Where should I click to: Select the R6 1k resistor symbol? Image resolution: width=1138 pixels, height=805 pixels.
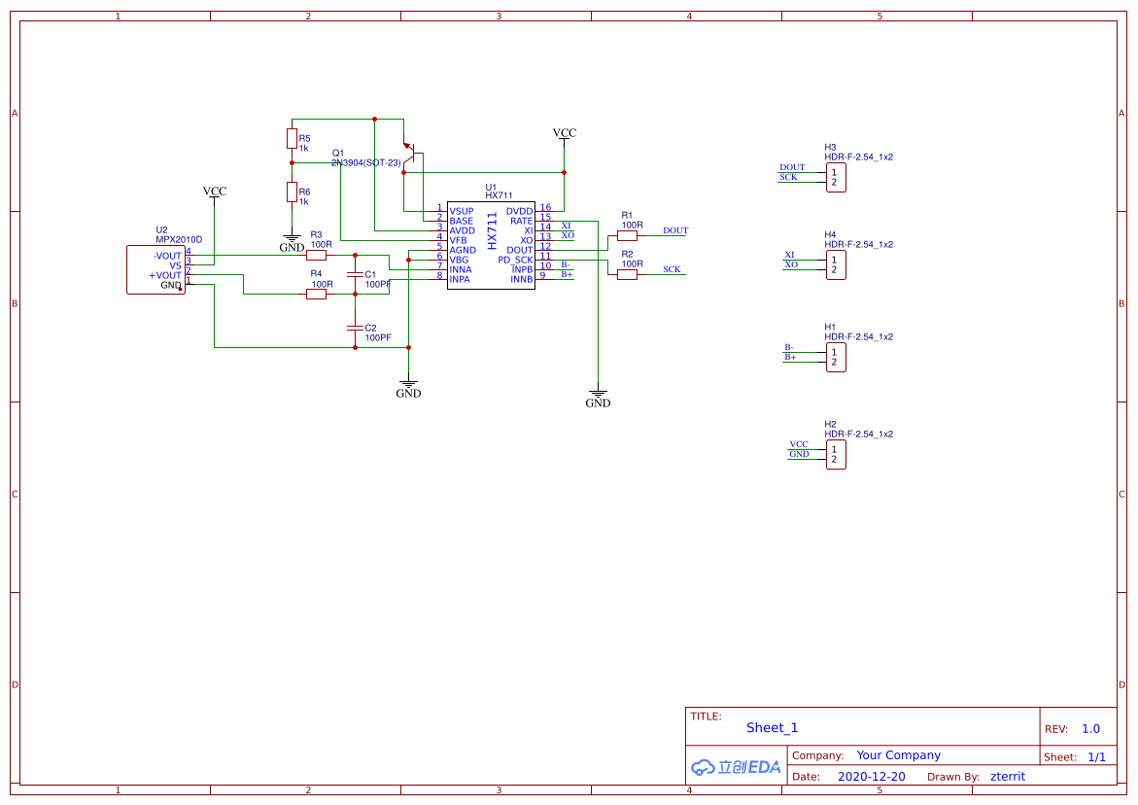292,192
